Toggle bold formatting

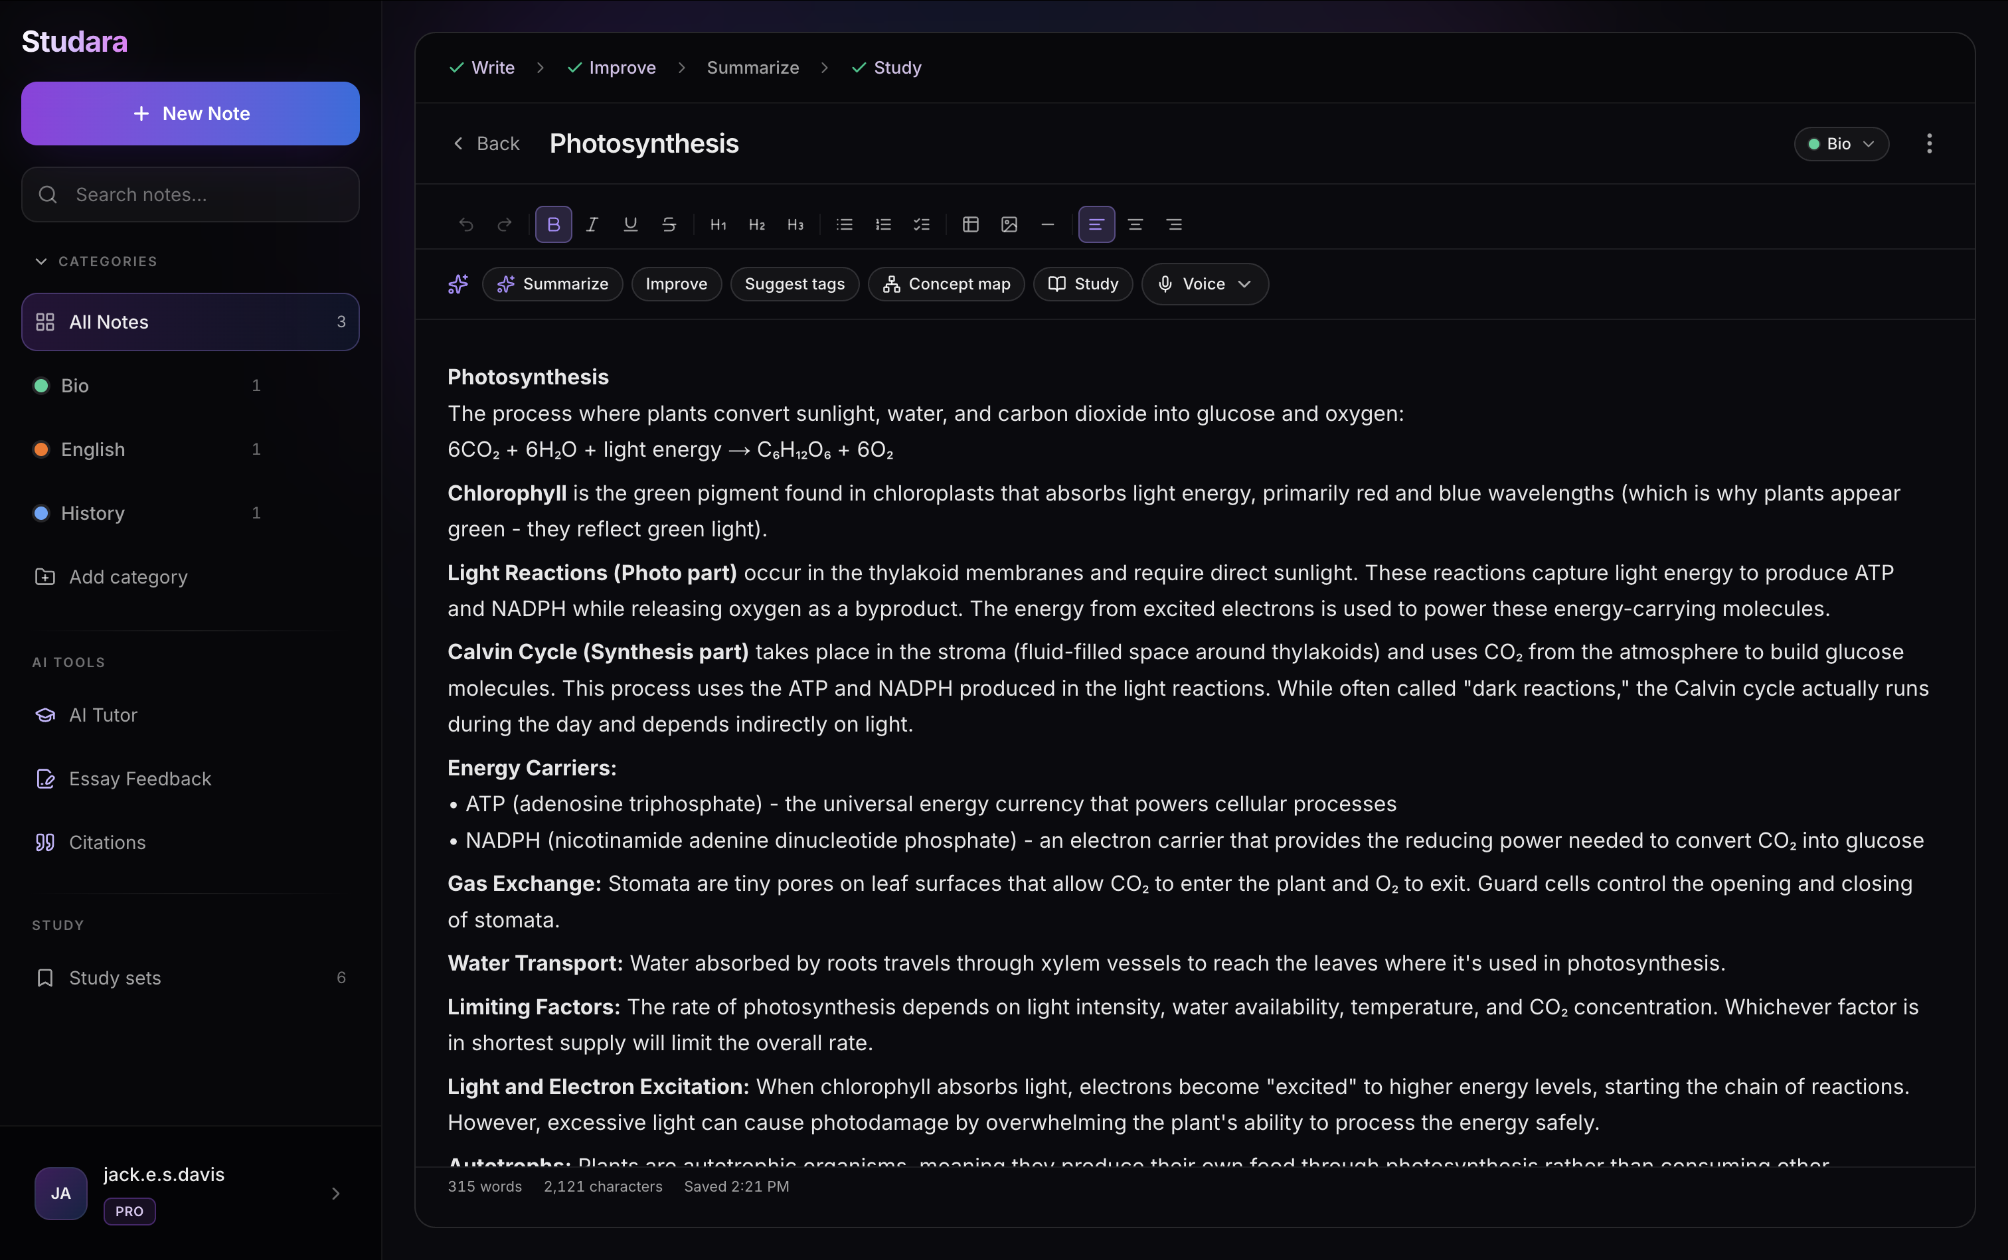(x=554, y=224)
